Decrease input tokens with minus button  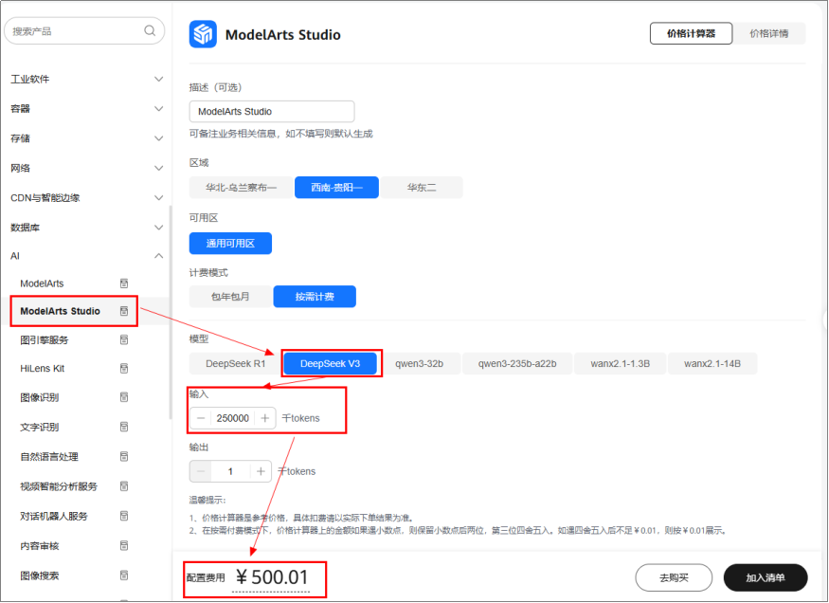(x=201, y=418)
